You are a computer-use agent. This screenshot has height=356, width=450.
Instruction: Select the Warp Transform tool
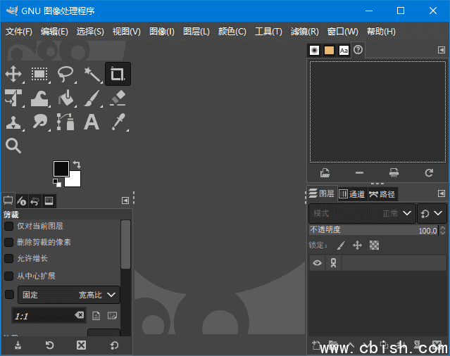[x=39, y=98]
